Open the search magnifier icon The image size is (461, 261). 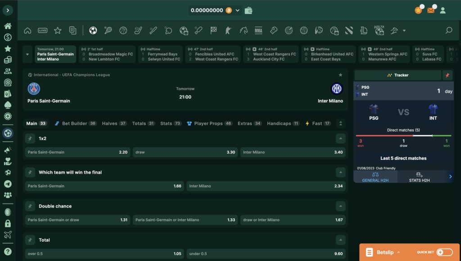(449, 30)
